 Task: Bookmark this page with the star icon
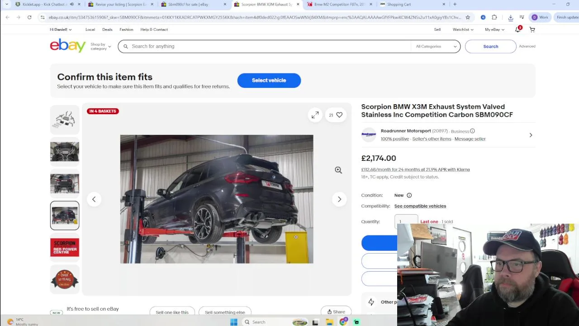click(468, 17)
